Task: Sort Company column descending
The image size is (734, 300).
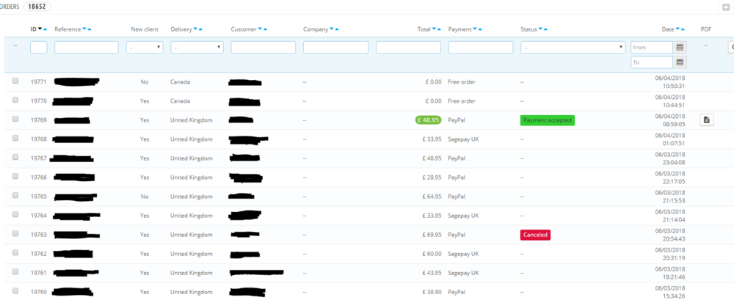Action: 332,29
